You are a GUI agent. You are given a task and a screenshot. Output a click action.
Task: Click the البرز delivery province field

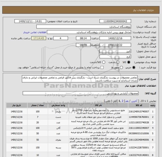[115, 51]
